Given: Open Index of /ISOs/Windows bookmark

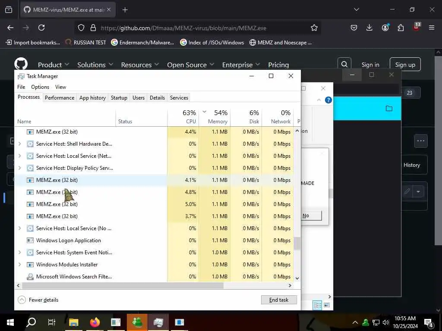Looking at the screenshot, I should 212,43.
